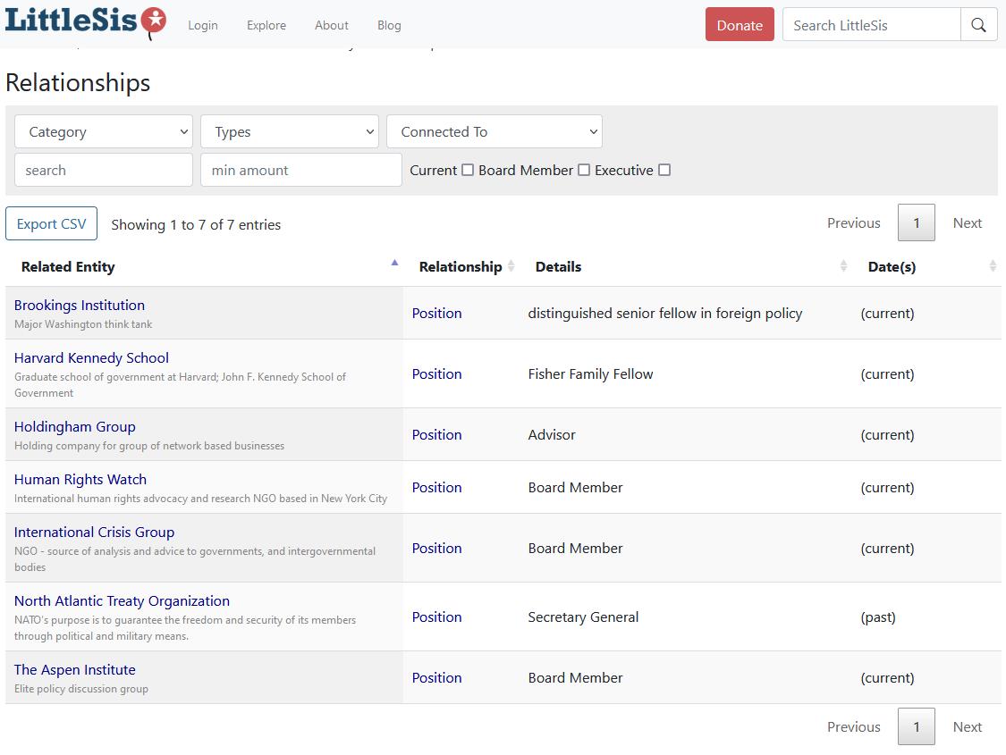Click the min amount input

[x=300, y=170]
